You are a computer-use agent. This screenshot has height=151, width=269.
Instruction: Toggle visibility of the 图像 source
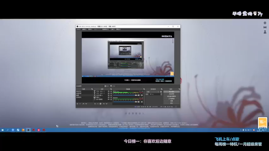click(109, 97)
